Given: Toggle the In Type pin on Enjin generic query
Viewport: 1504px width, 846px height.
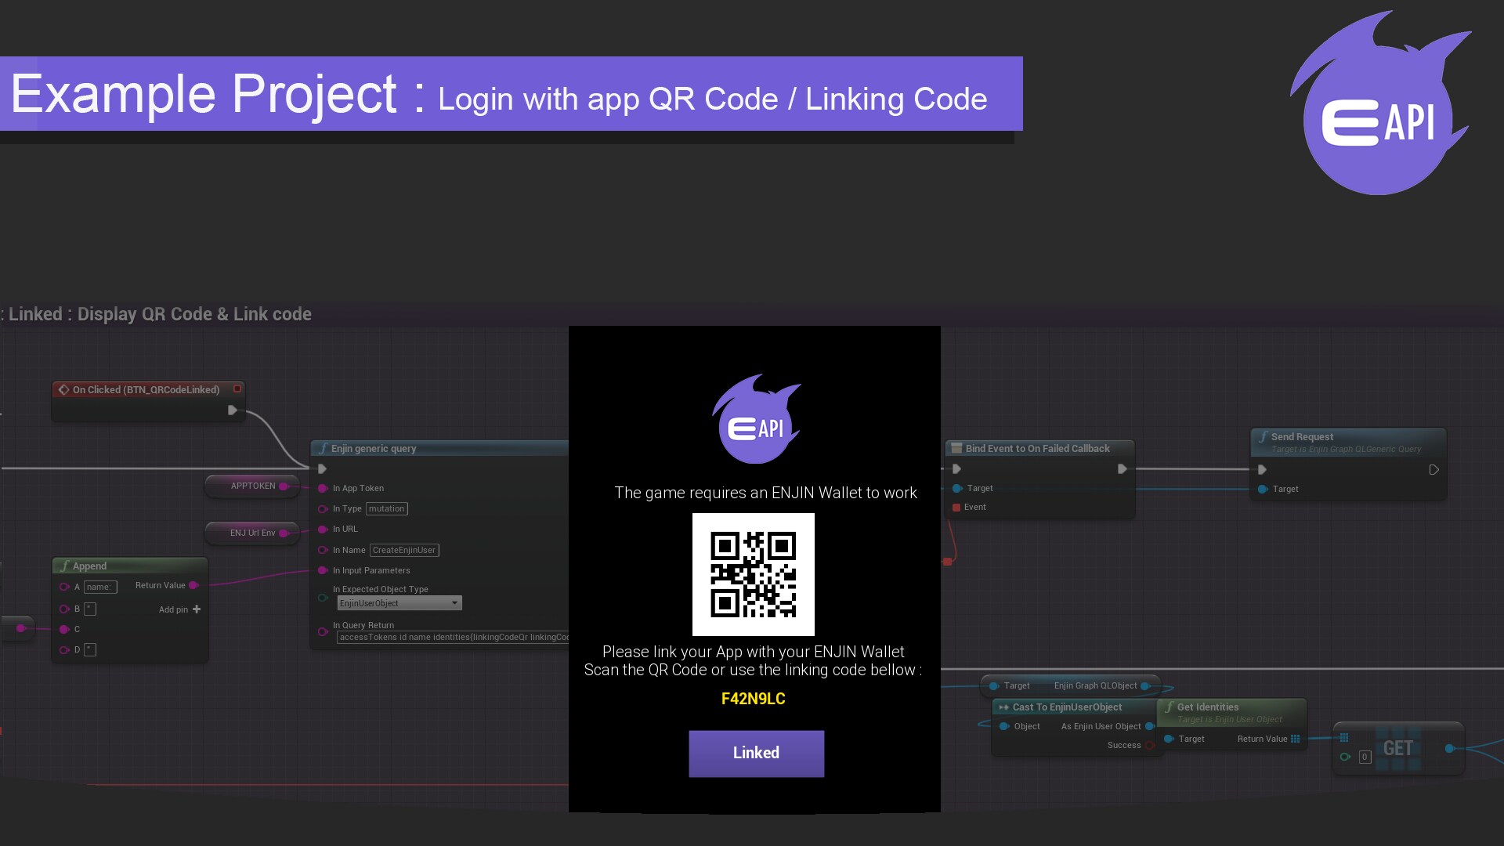Looking at the screenshot, I should tap(324, 508).
